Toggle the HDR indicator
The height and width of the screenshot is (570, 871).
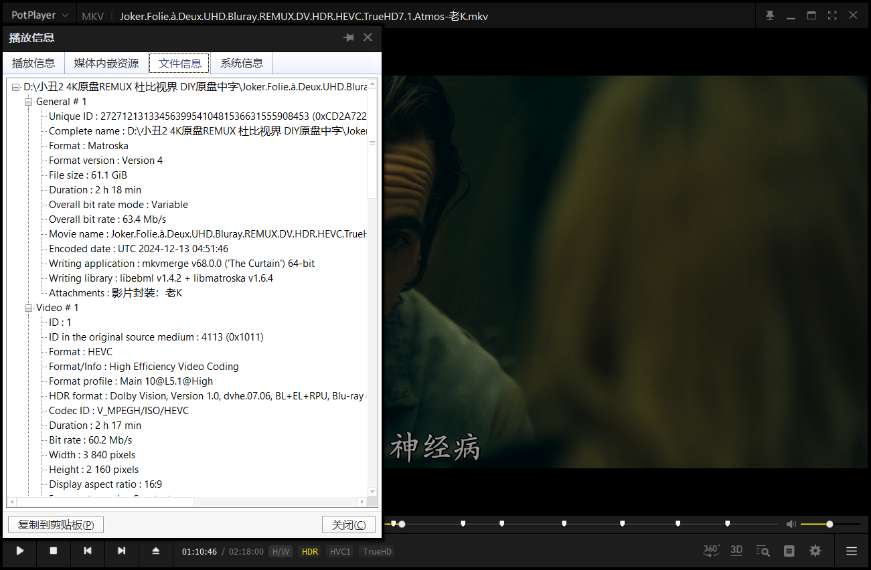(x=310, y=552)
